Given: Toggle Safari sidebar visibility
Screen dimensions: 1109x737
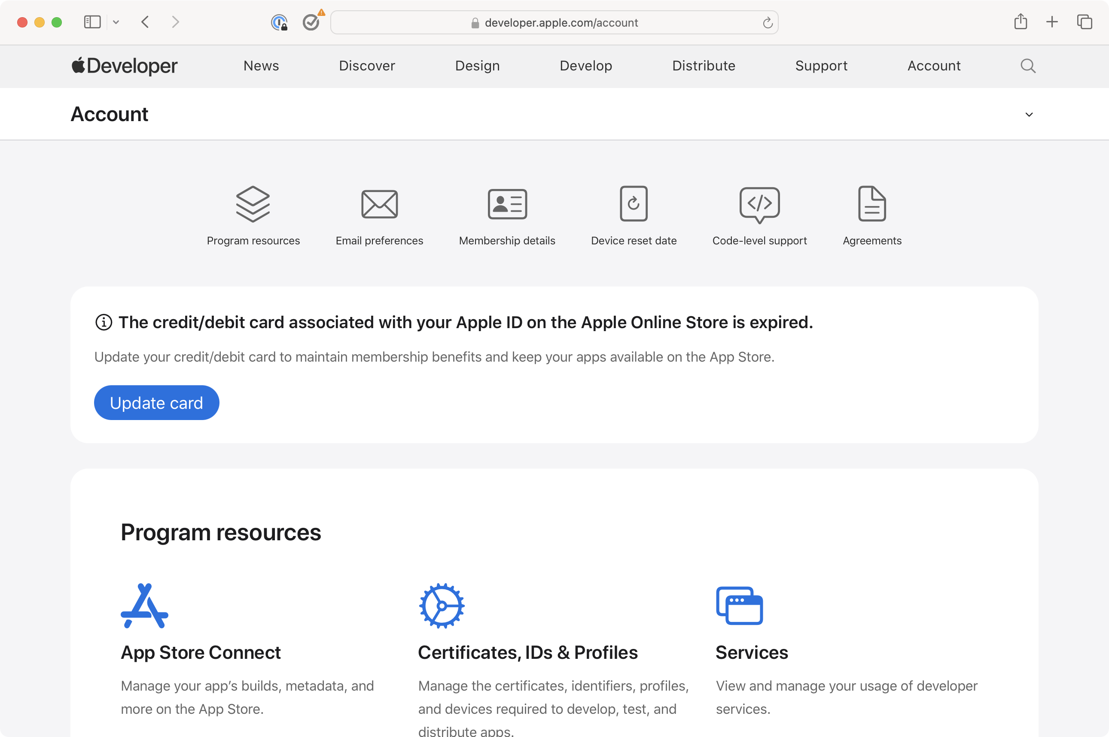Looking at the screenshot, I should (x=92, y=22).
